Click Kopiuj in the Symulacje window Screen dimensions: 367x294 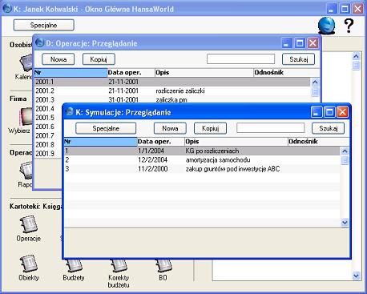point(210,128)
